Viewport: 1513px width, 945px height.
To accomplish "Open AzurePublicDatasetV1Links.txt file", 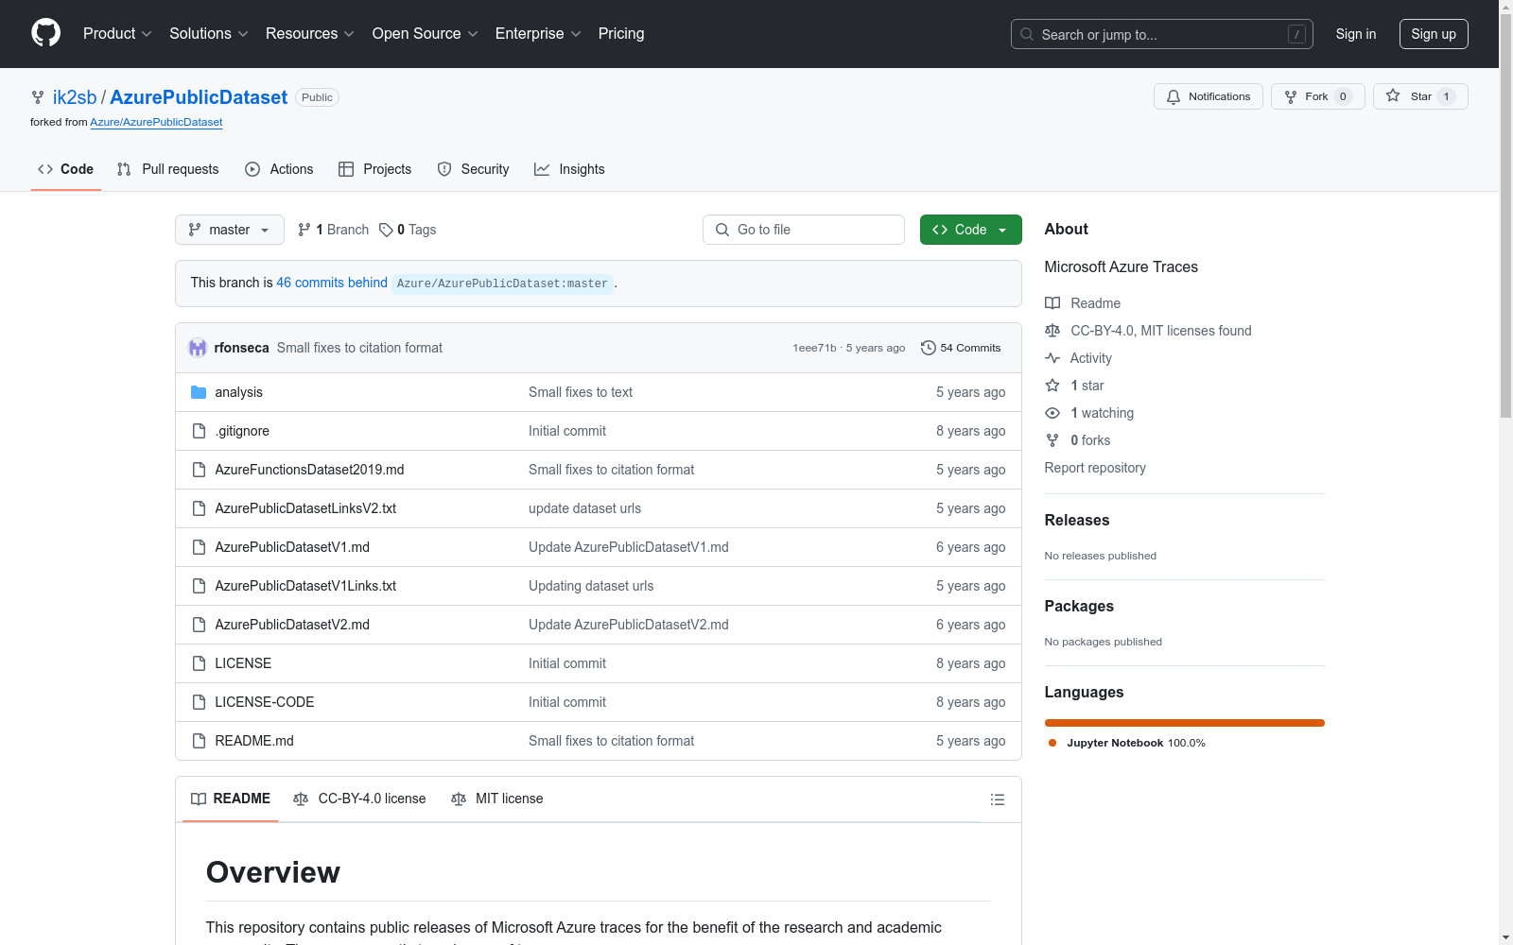I will coord(305,586).
